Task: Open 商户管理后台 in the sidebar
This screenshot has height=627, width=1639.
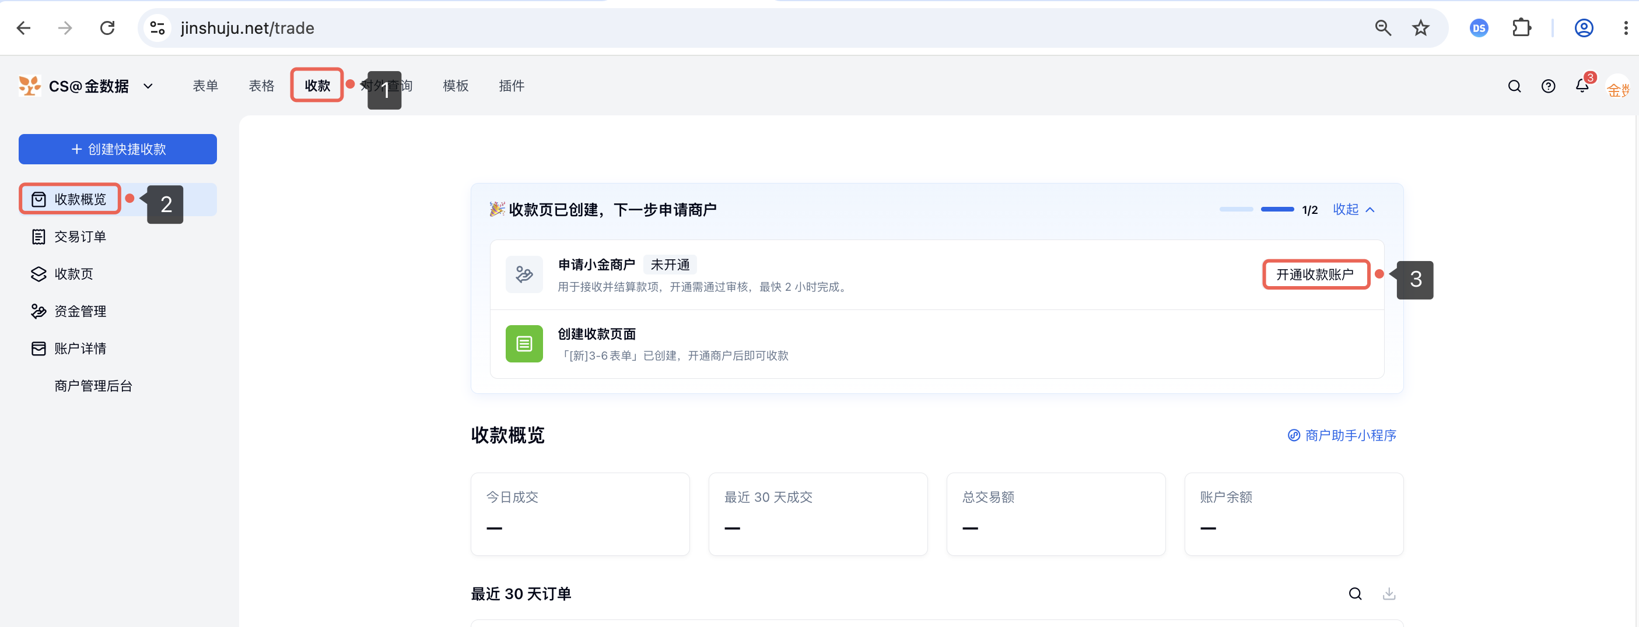Action: 118,386
